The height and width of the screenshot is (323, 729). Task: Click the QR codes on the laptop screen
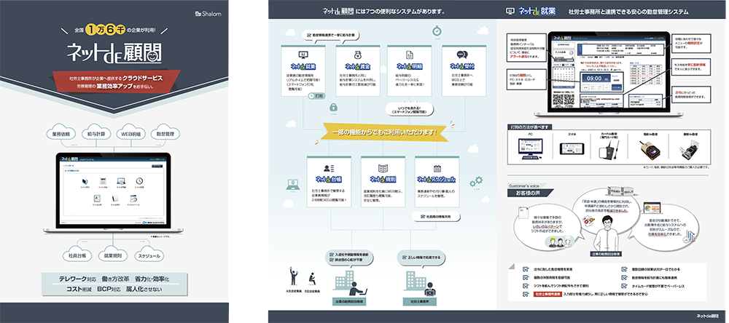[564, 100]
